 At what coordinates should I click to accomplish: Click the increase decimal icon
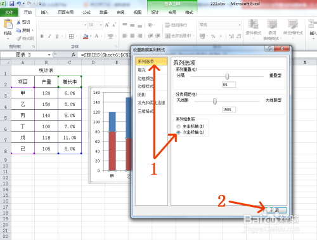pos(231,36)
